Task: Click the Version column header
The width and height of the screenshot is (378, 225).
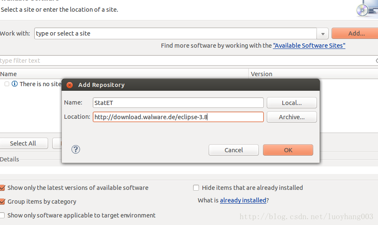Action: pyautogui.click(x=313, y=74)
